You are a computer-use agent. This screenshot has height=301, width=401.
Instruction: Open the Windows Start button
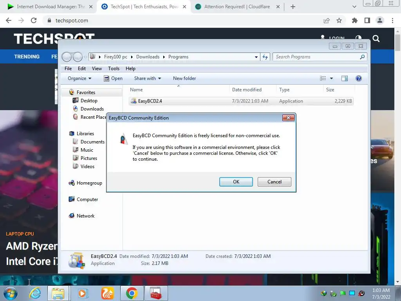(11, 293)
